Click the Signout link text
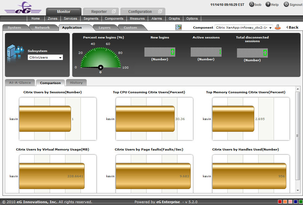 click(296, 5)
